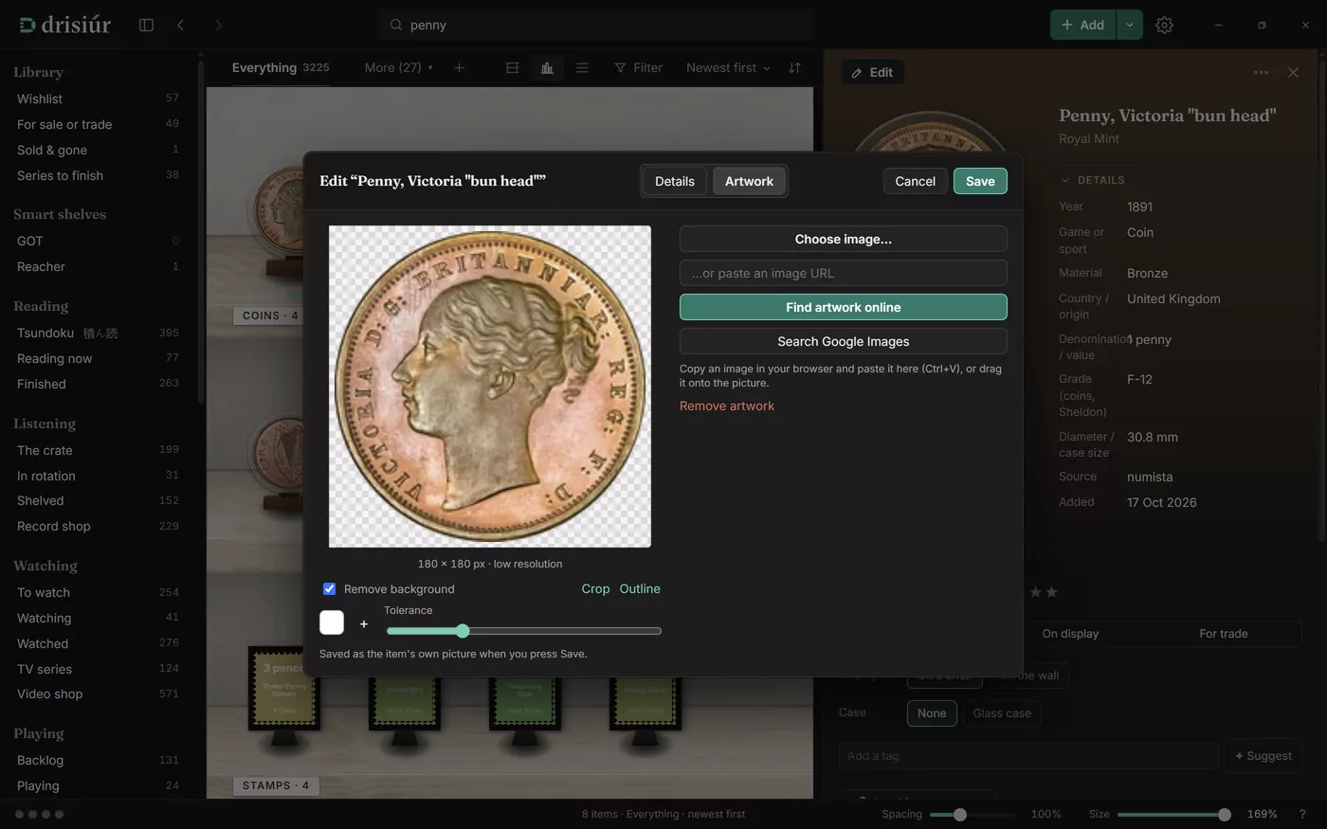Choose the None case option
The width and height of the screenshot is (1327, 829).
tap(932, 712)
